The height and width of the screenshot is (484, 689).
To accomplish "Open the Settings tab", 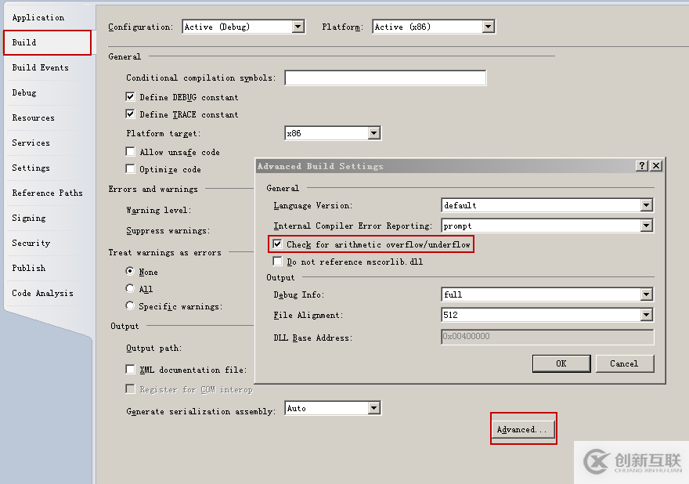I will coord(31,168).
